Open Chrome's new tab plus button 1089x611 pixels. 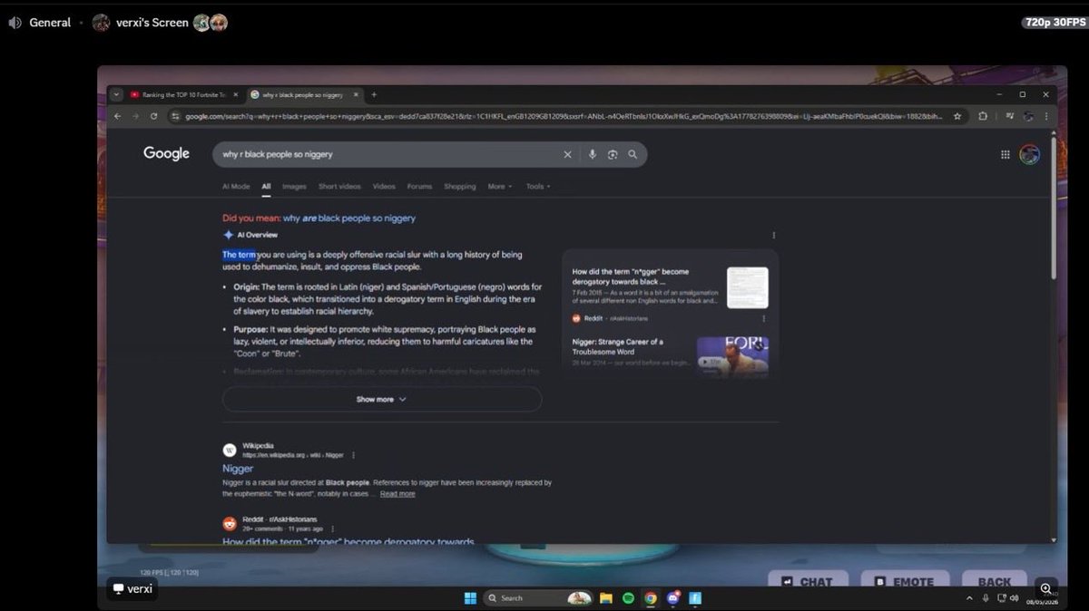coord(374,94)
